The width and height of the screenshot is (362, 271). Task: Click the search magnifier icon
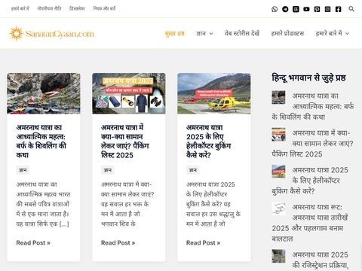point(351,9)
